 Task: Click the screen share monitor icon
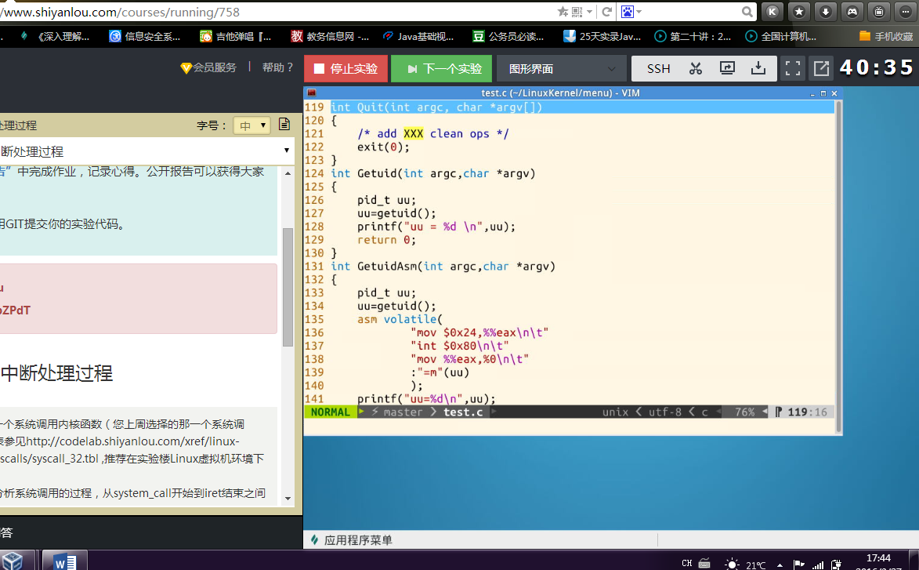coord(727,69)
